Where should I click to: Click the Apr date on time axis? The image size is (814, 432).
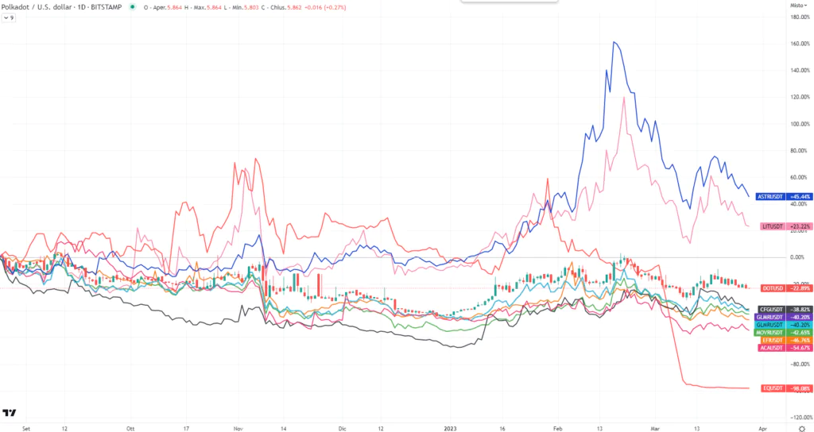[x=762, y=429]
